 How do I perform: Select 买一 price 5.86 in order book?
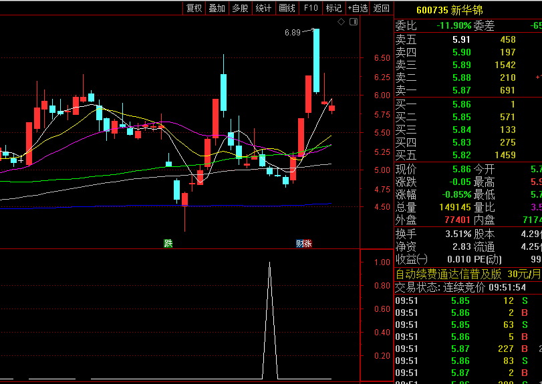461,104
